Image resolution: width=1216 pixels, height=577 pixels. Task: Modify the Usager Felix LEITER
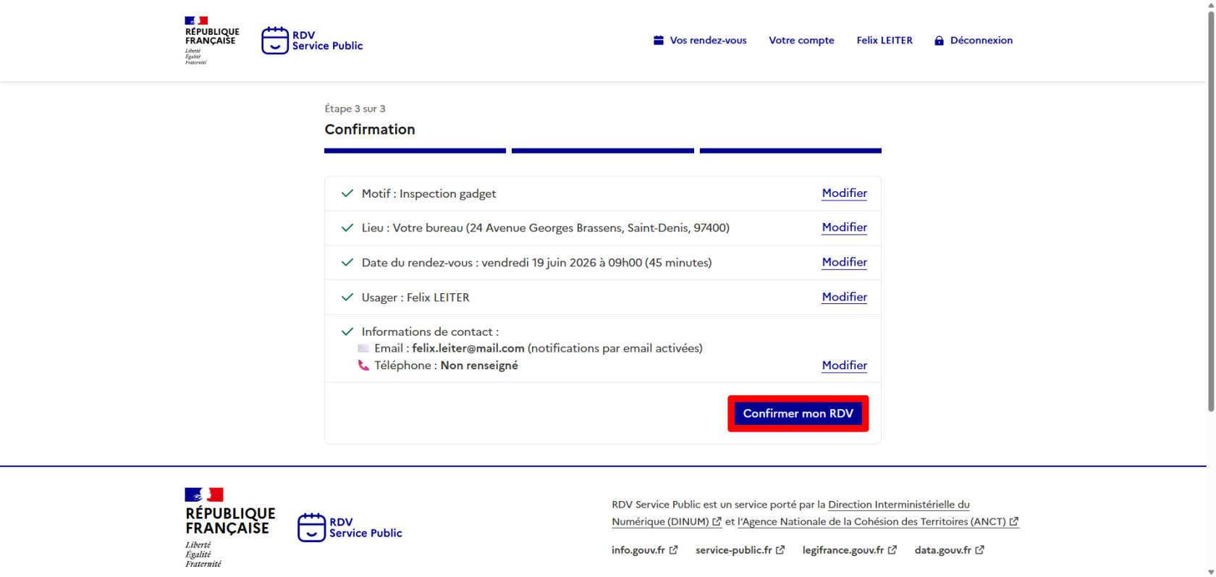pyautogui.click(x=844, y=297)
